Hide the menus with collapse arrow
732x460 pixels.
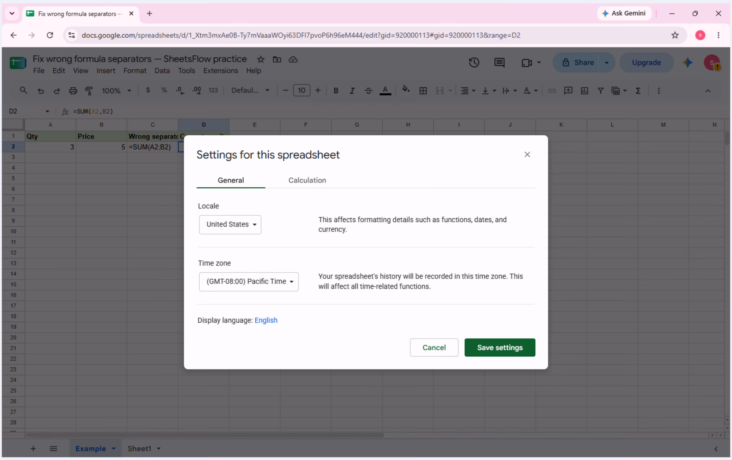point(708,91)
